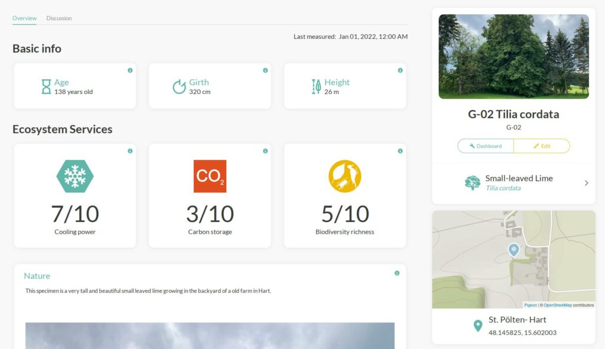Click the tree species icon beside Small-leaved Lime
Image resolution: width=605 pixels, height=349 pixels.
[x=472, y=183]
